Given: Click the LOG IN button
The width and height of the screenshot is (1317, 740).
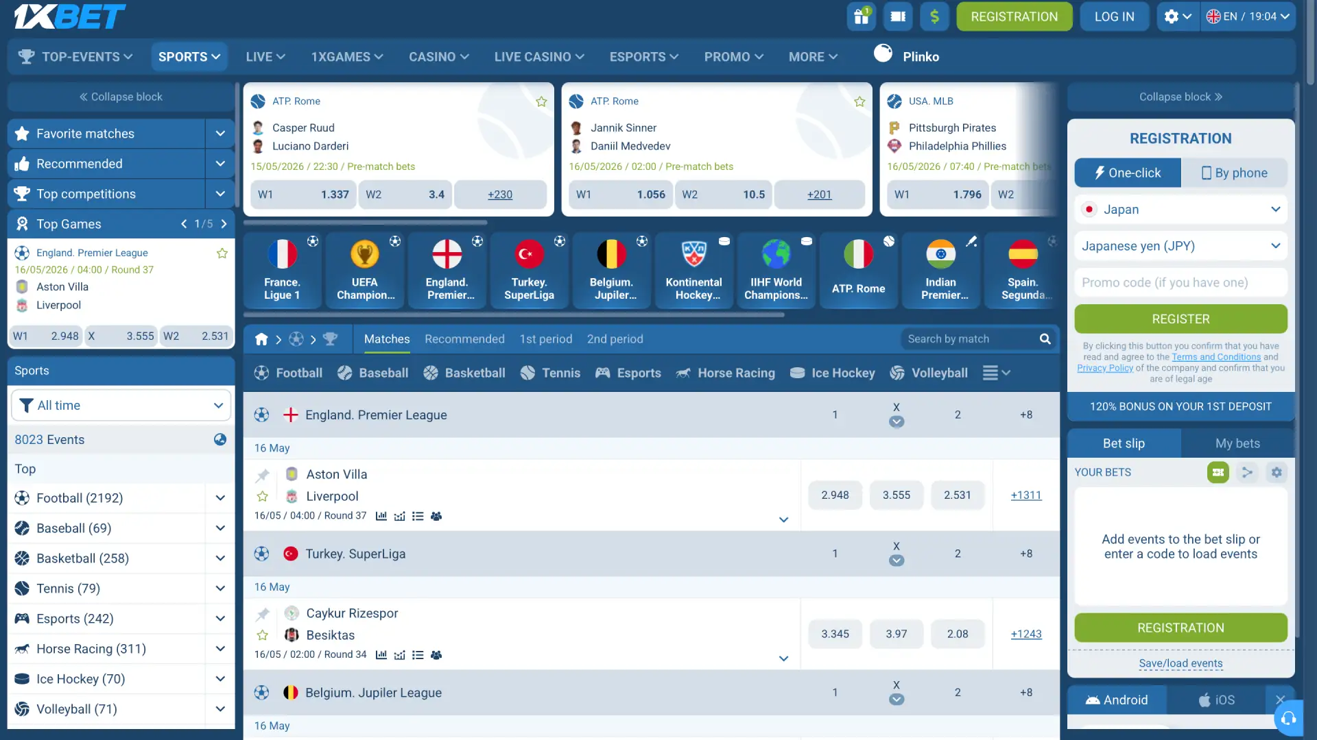Looking at the screenshot, I should point(1114,16).
